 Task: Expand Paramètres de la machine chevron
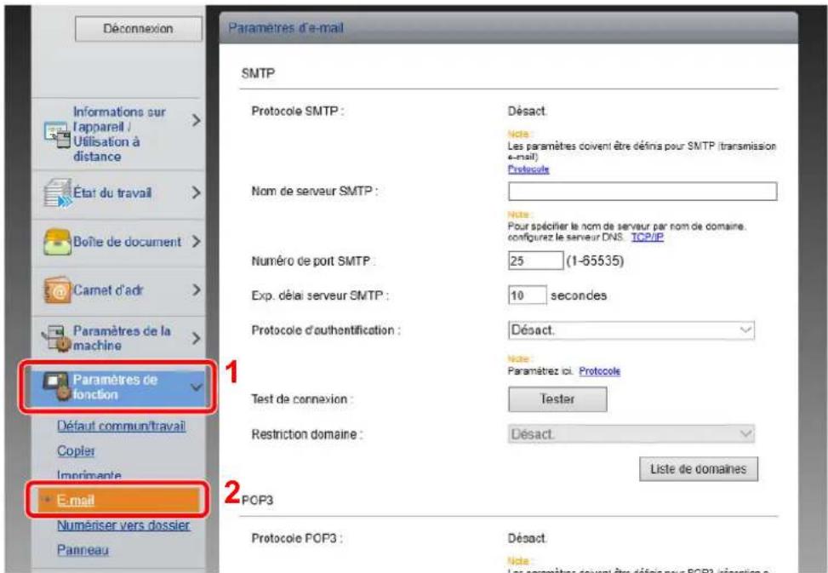pyautogui.click(x=196, y=338)
